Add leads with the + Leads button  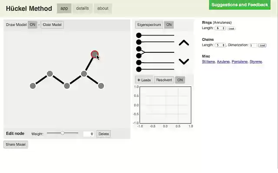(144, 80)
